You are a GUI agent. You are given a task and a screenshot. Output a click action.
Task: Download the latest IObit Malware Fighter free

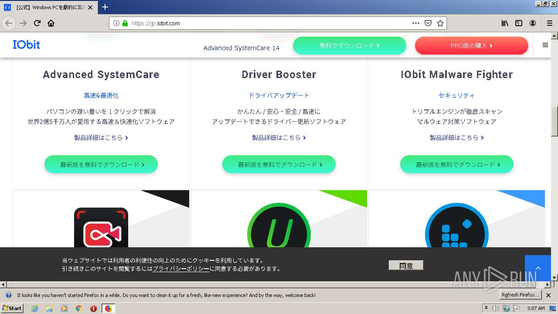point(457,164)
